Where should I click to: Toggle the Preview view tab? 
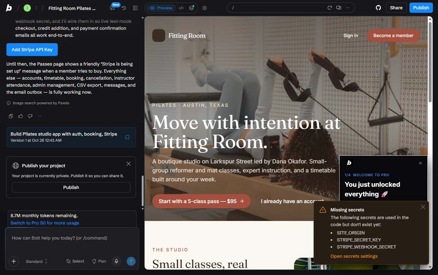(x=161, y=8)
